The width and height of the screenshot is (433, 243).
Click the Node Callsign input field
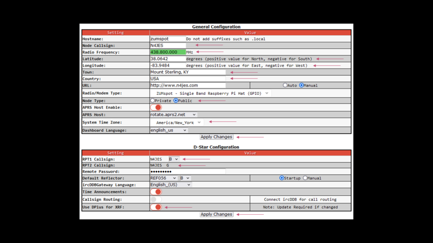168,46
